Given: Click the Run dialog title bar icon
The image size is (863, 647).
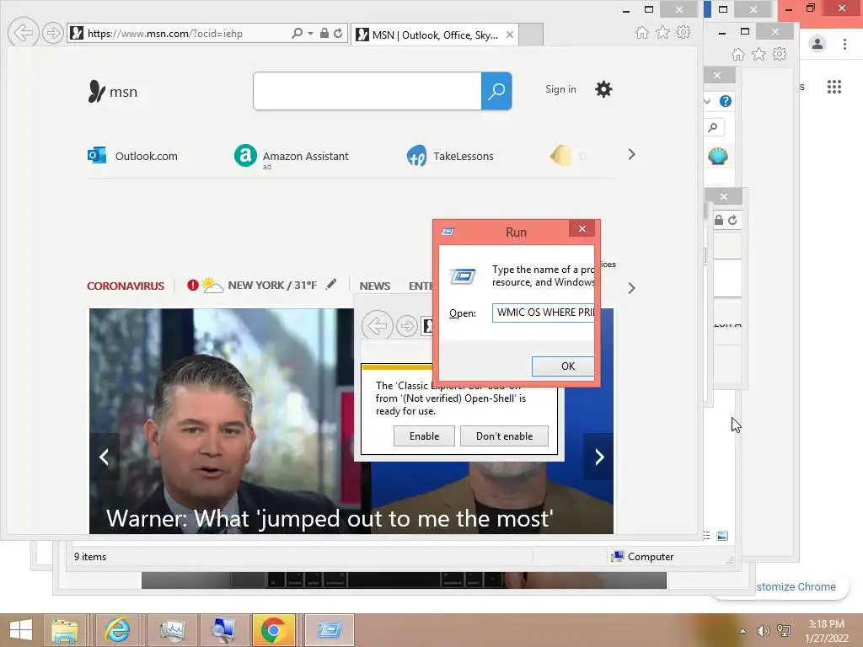Looking at the screenshot, I should pyautogui.click(x=448, y=232).
